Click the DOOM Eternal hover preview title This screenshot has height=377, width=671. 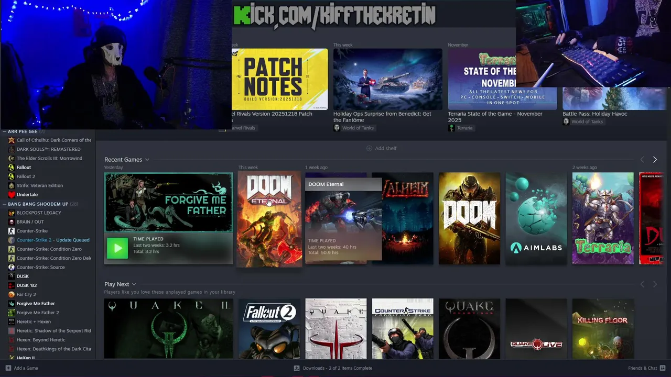pos(326,184)
